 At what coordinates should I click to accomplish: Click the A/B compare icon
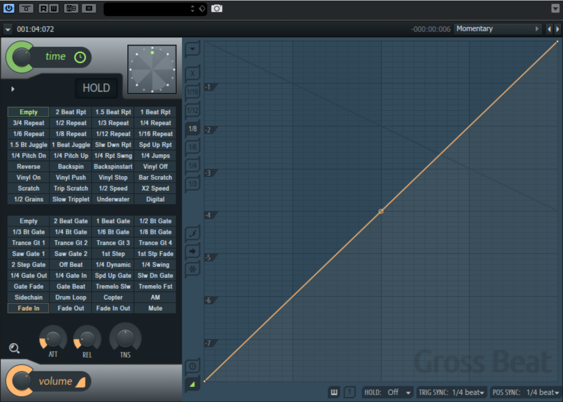tap(71, 8)
